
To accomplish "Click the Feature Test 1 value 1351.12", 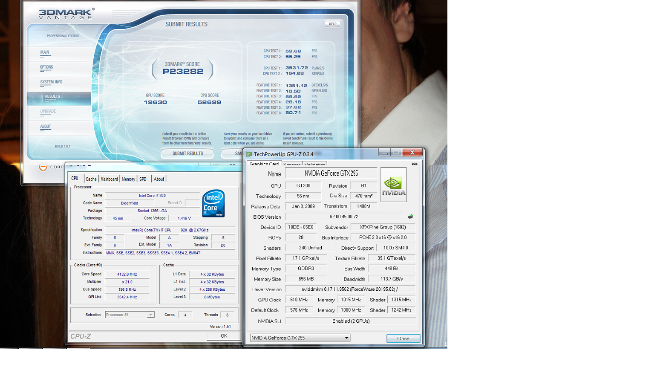I will coord(296,85).
